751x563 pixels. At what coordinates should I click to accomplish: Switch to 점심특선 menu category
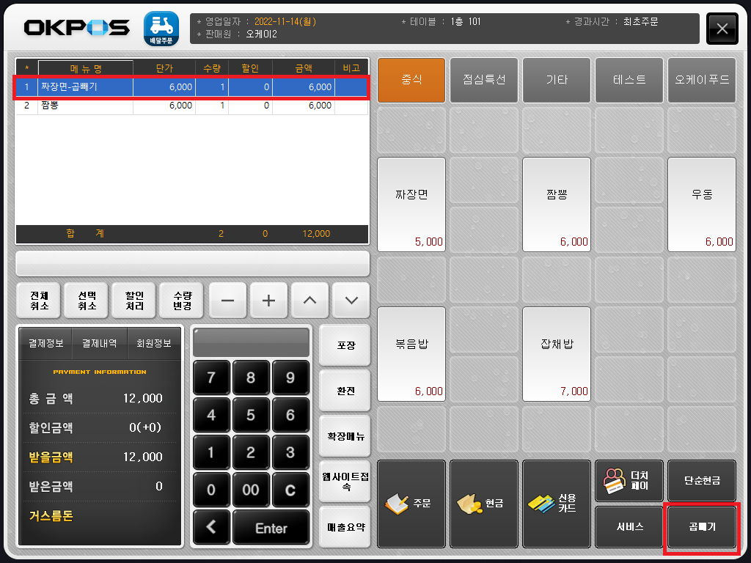484,80
